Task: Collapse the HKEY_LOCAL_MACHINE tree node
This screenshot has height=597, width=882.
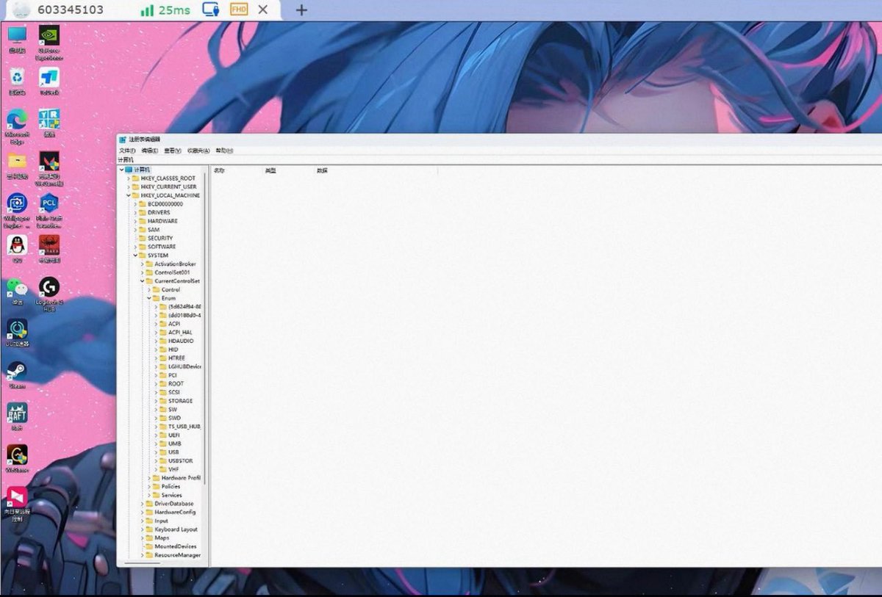Action: click(129, 195)
